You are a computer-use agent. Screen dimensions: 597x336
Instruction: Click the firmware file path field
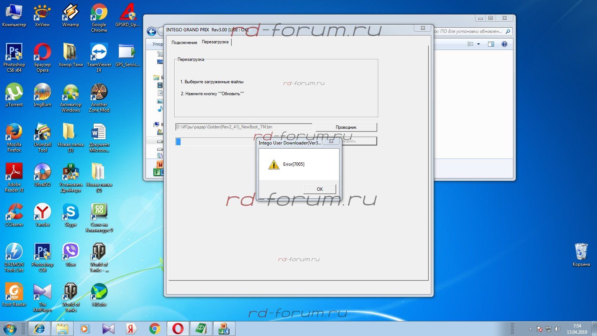[244, 127]
